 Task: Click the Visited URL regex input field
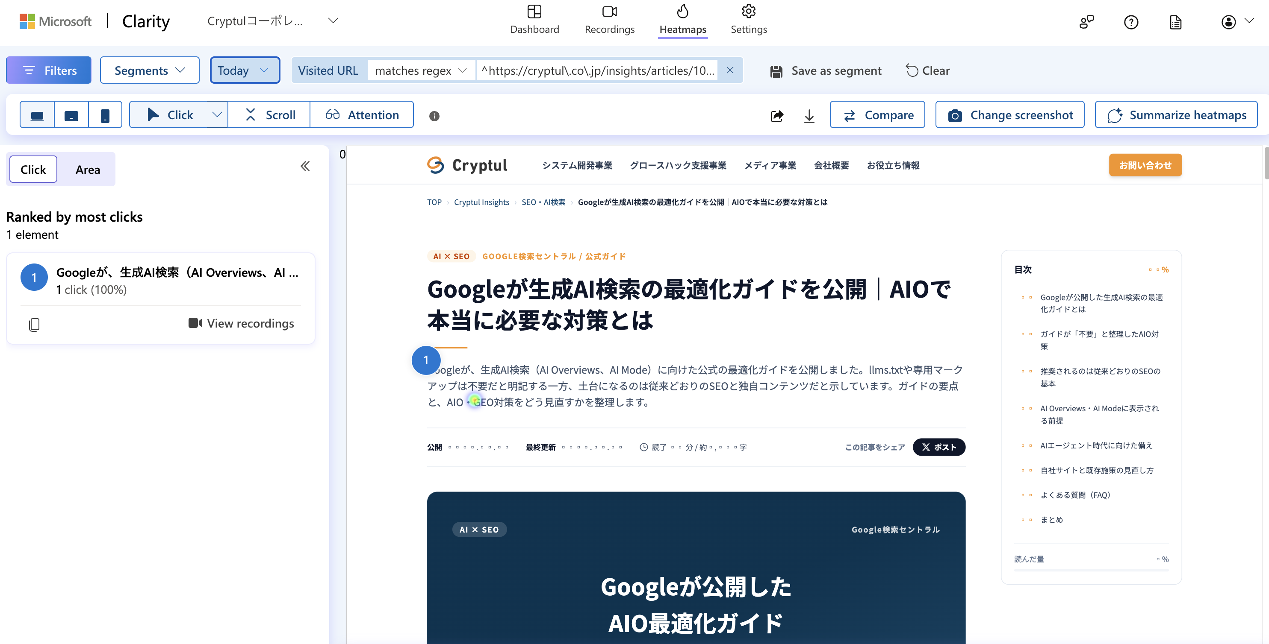597,70
